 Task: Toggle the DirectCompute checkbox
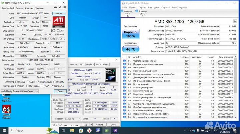tap(38, 82)
